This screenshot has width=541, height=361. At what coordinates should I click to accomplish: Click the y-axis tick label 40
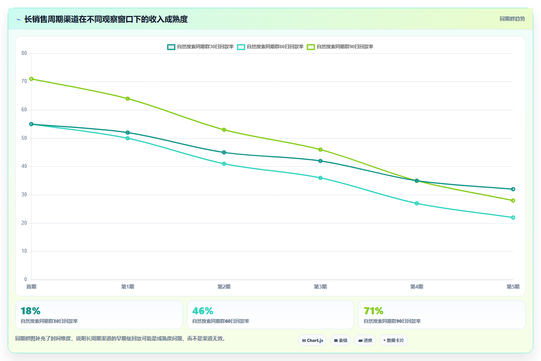[x=24, y=166]
